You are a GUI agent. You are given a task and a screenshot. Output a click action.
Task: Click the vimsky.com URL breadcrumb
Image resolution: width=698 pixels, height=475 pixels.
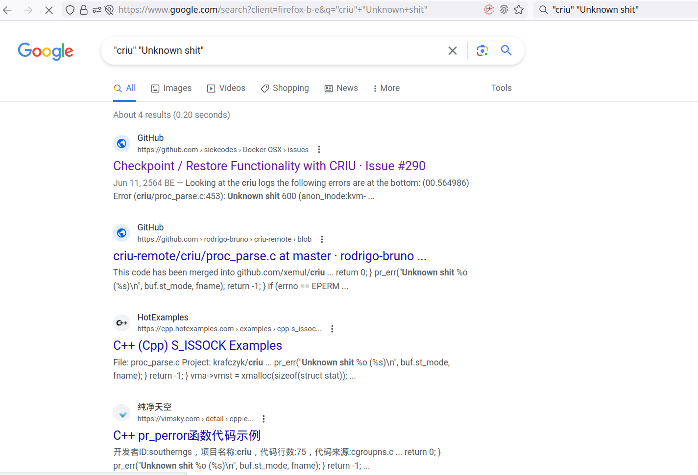(195, 419)
